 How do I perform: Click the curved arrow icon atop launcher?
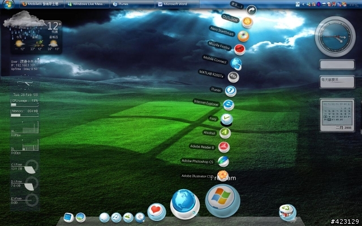251,10
